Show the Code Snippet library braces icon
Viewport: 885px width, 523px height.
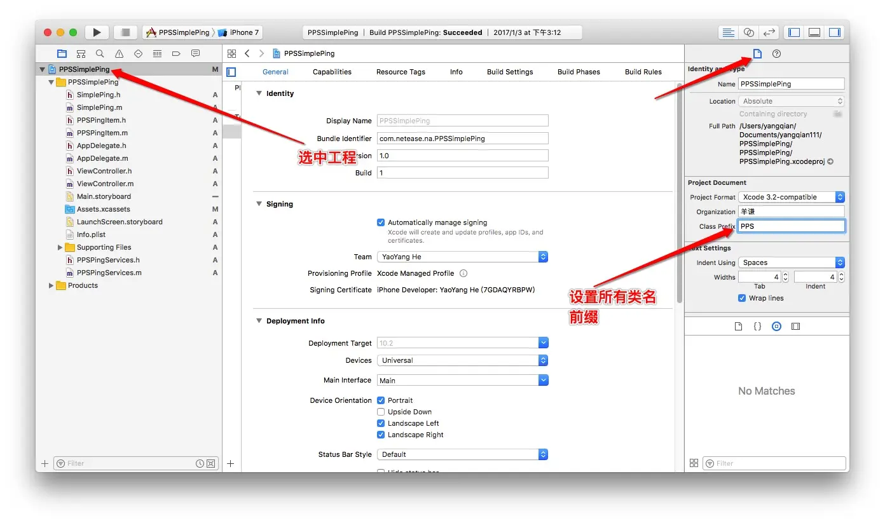point(757,326)
